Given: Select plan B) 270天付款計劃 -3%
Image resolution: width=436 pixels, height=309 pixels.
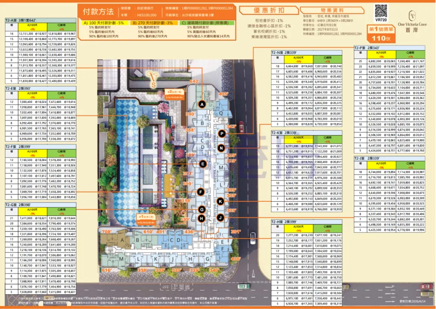Looking at the screenshot, I should [153, 23].
